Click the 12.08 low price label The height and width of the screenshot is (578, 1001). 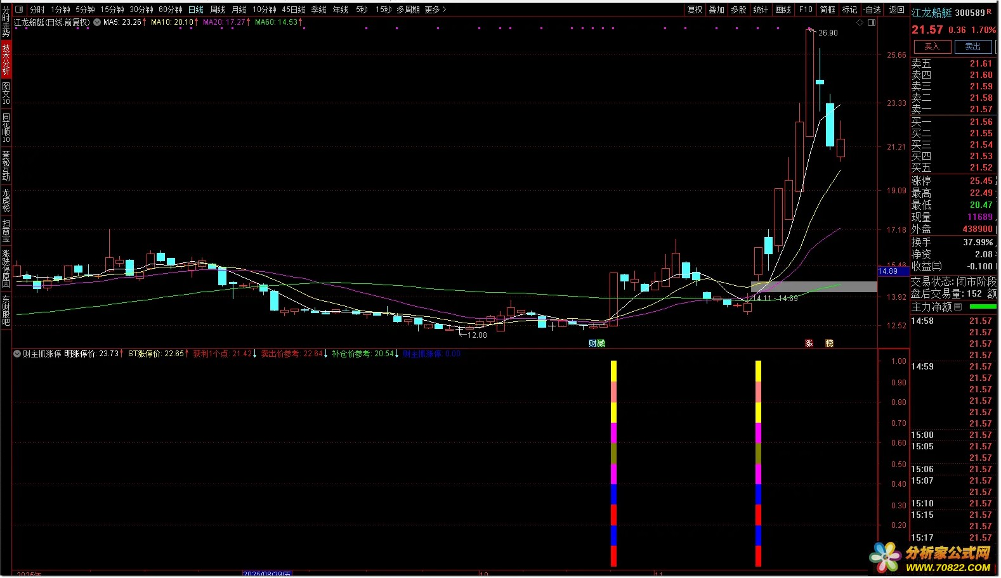coord(477,335)
